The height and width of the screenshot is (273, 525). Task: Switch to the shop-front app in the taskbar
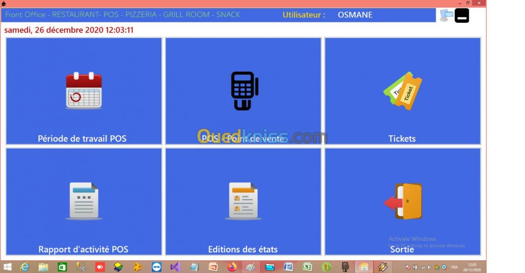(x=364, y=267)
